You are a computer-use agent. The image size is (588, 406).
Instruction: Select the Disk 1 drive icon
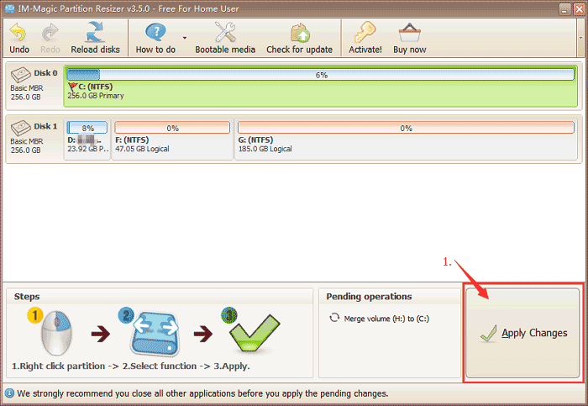(21, 128)
